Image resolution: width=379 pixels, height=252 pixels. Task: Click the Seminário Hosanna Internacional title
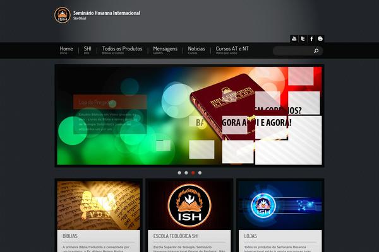click(x=107, y=13)
